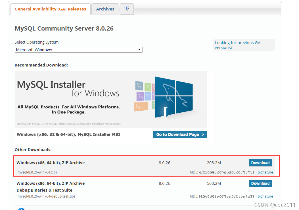
Task: Download the mysql-8.0.26-winx64.zip archive
Action: click(x=260, y=163)
